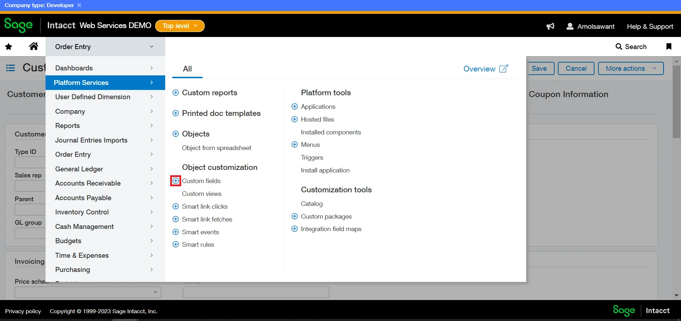Click the announcements megaphone icon
This screenshot has width=681, height=321.
coord(550,26)
